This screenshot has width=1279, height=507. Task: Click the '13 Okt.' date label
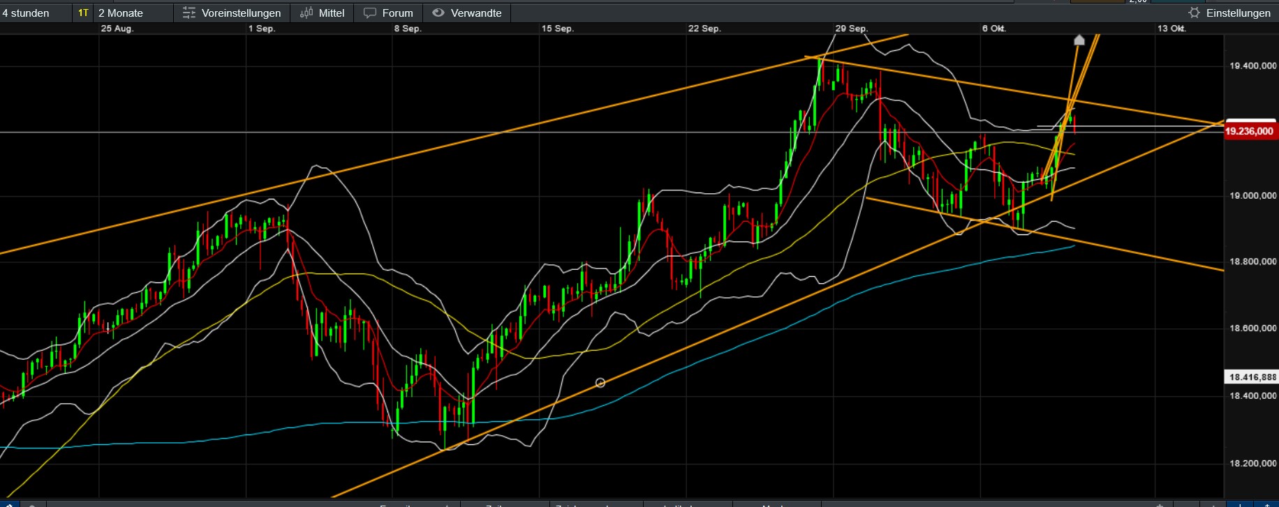point(1171,29)
